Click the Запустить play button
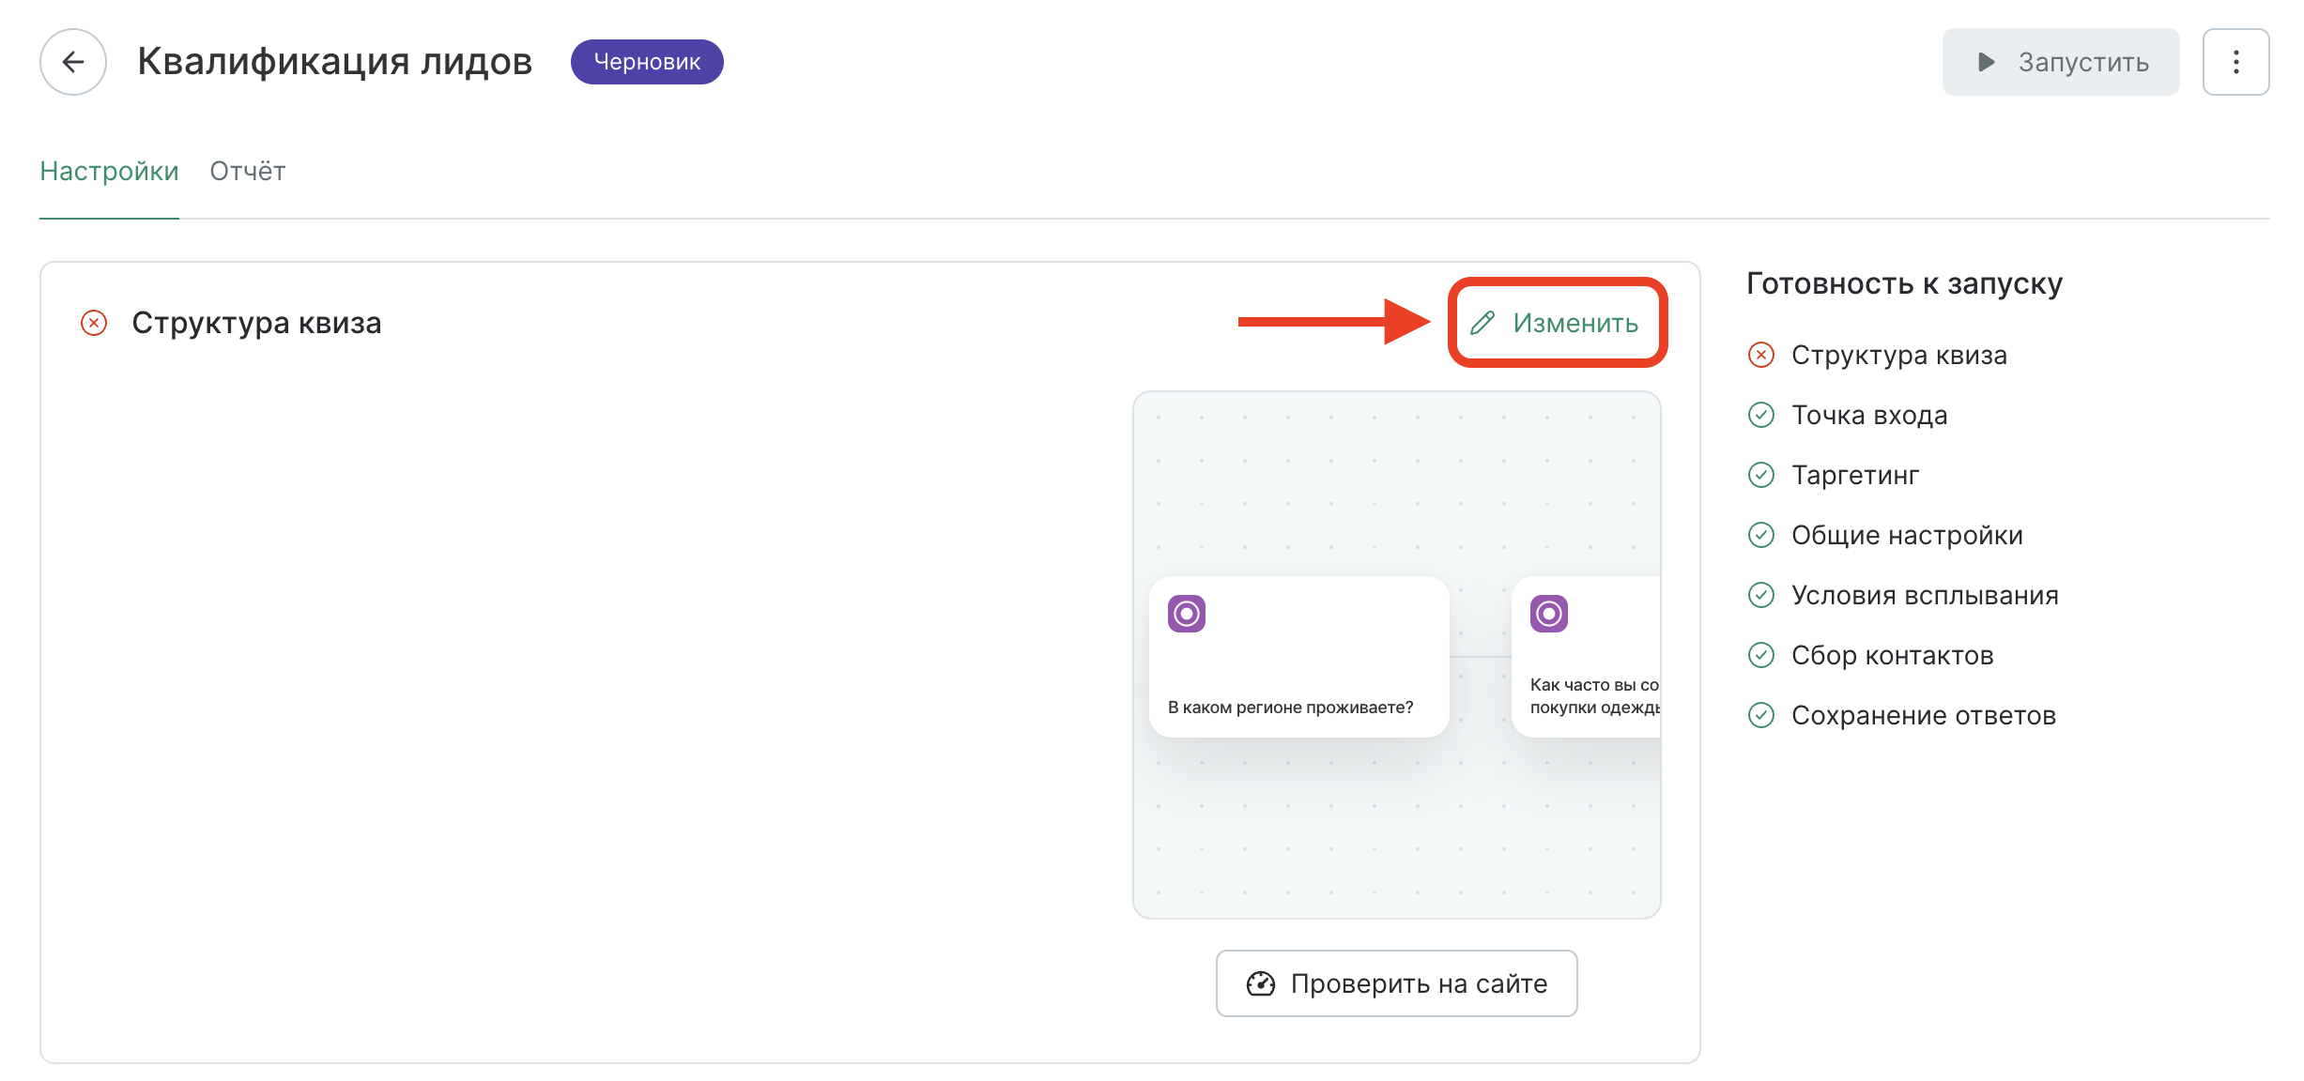This screenshot has height=1081, width=2304. 2060,62
